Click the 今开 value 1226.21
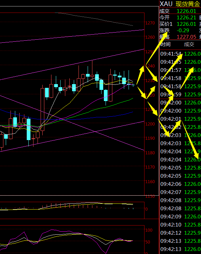Screen dimensions: 201x254 [x=186, y=18]
